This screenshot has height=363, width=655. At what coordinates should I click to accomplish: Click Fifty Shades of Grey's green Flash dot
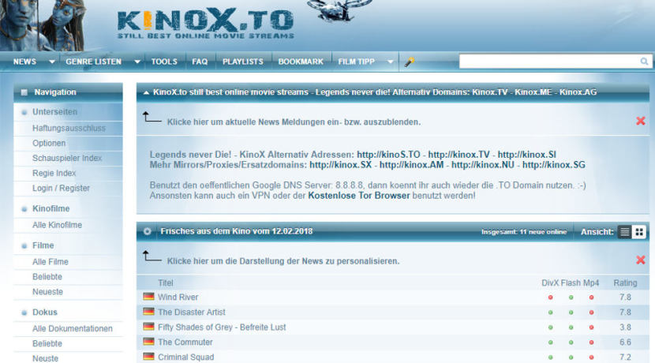pyautogui.click(x=571, y=327)
